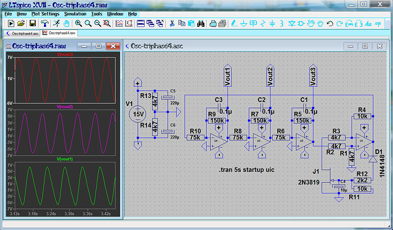The image size is (393, 230).
Task: Click the Cut scissors tool icon
Action: 171,23
